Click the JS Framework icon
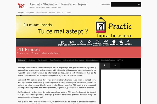The height and width of the screenshot is (104, 157). (81, 43)
